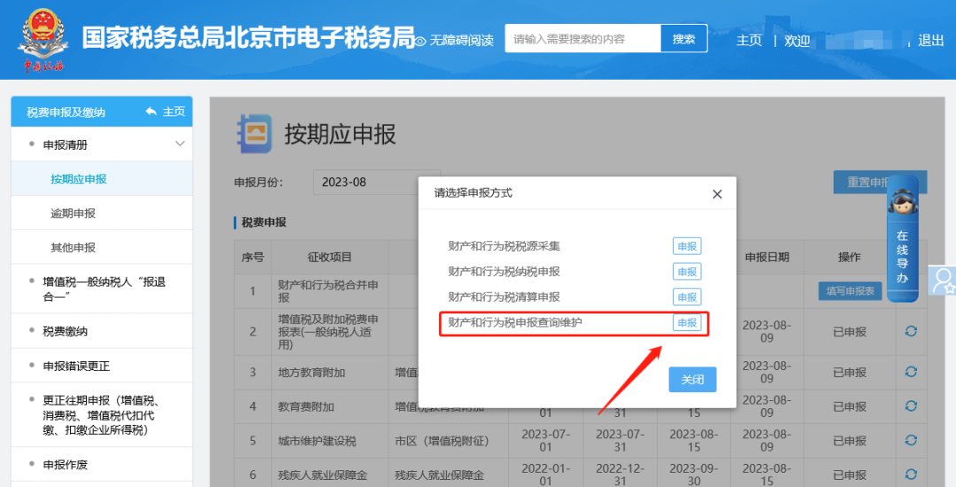
Task: Click the 填写申报表 button
Action: [x=850, y=290]
